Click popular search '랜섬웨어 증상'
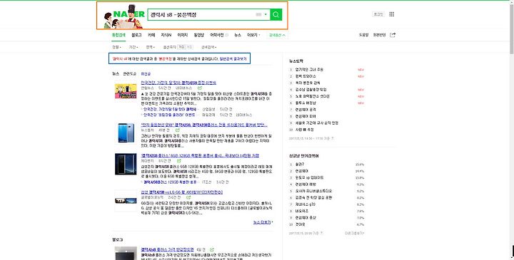The height and width of the screenshot is (260, 514). point(306,218)
